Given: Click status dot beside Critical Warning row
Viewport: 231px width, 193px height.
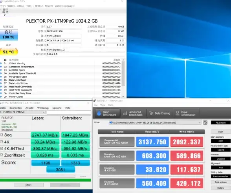Looking at the screenshot, I should (x=1, y=64).
